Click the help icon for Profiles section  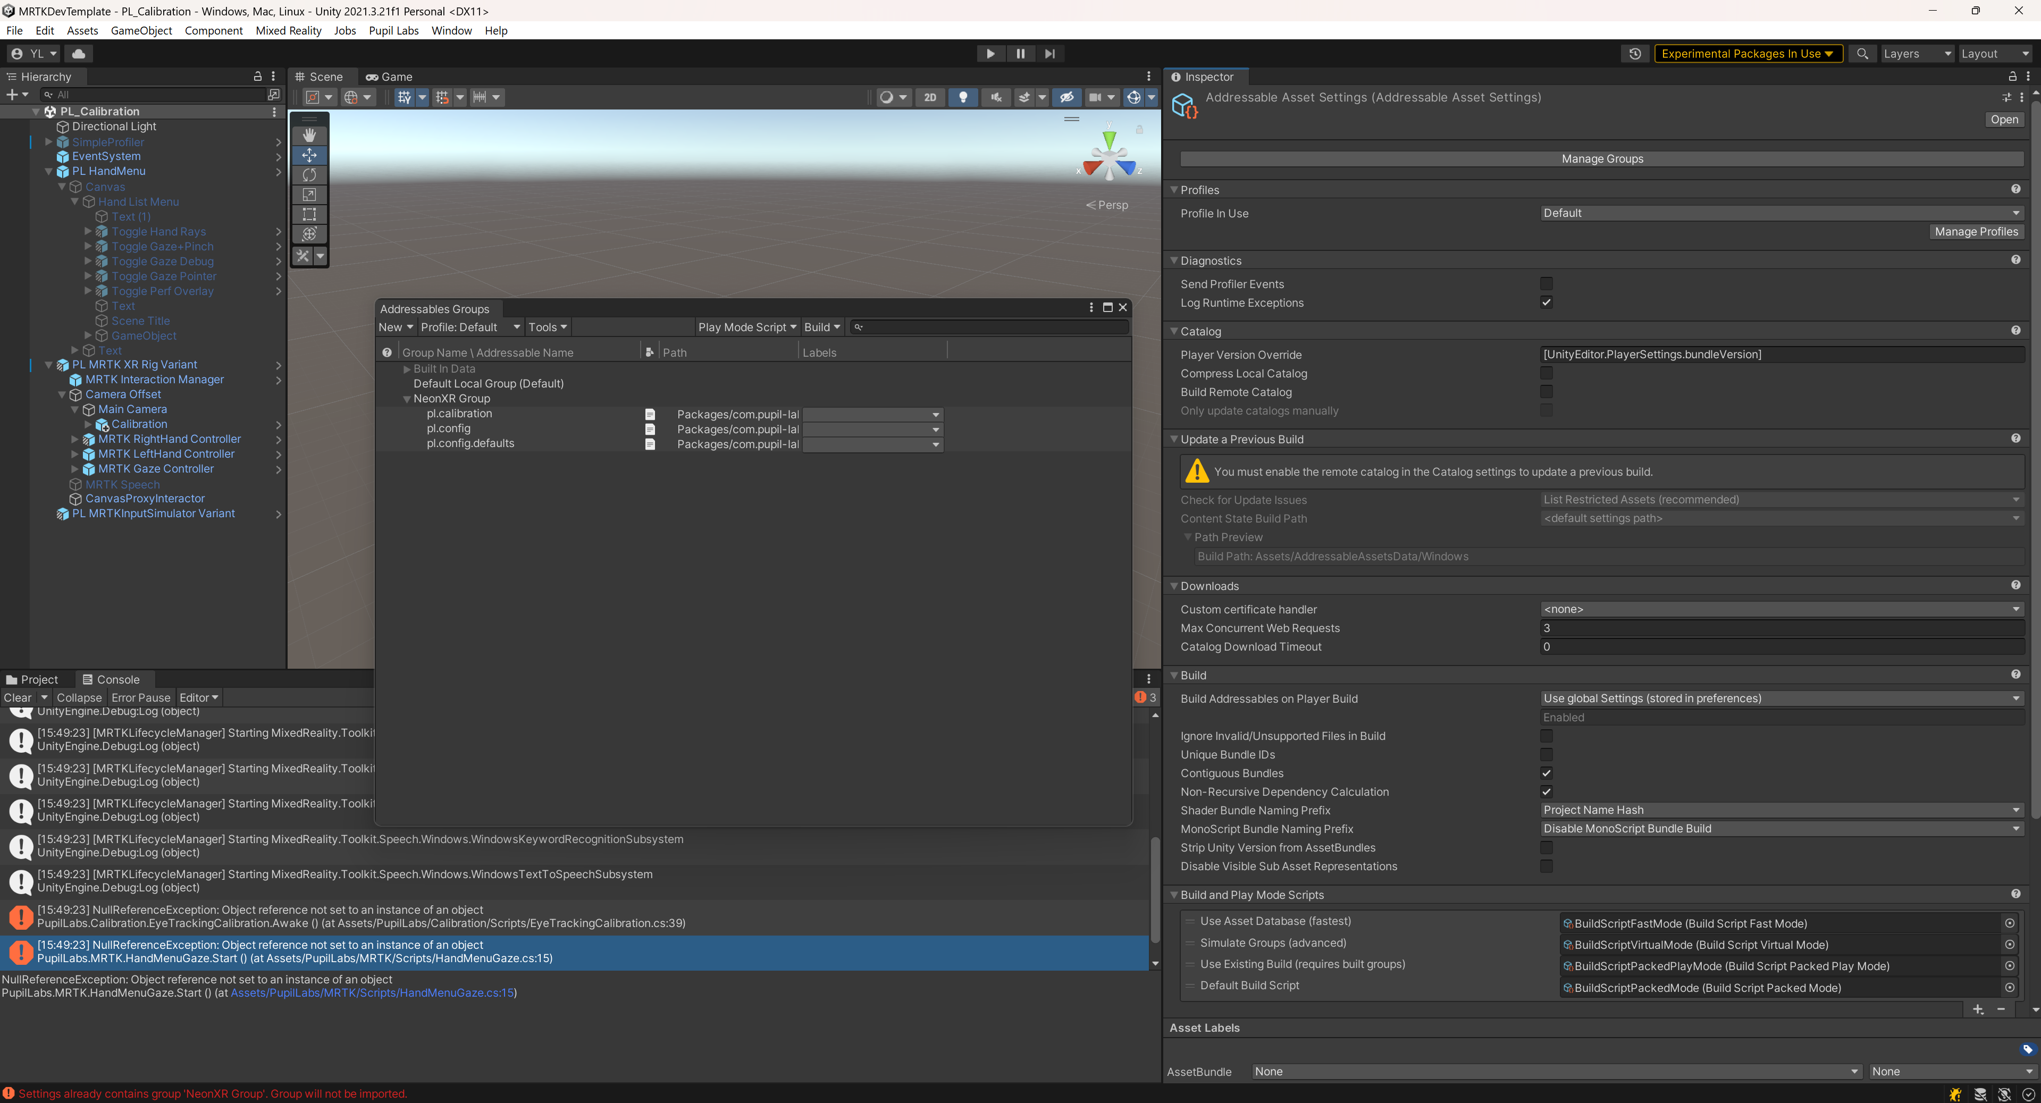click(x=2015, y=189)
